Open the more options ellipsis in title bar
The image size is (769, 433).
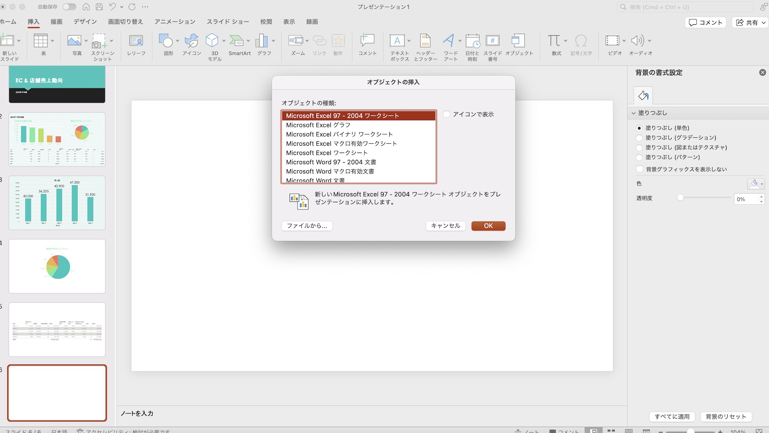point(145,7)
